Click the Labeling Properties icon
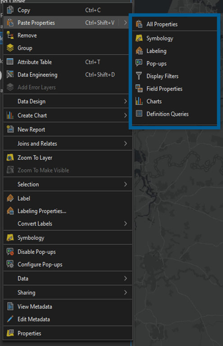The image size is (223, 346). pyautogui.click(x=10, y=211)
